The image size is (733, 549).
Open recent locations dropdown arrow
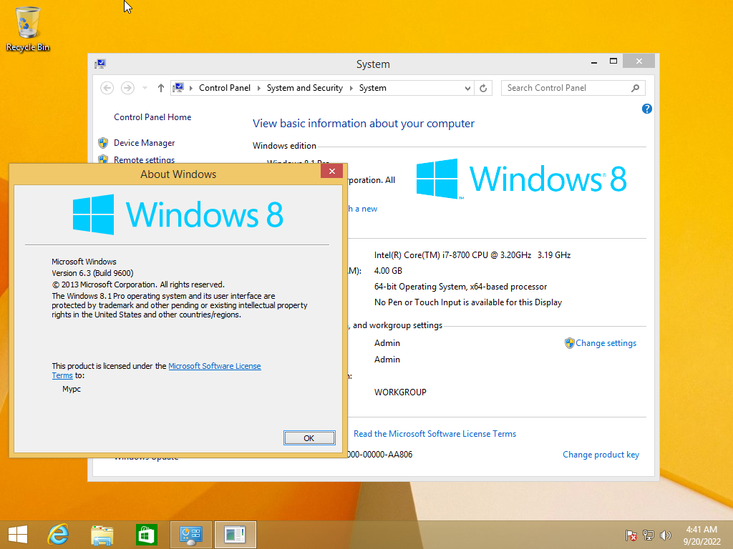click(x=145, y=88)
